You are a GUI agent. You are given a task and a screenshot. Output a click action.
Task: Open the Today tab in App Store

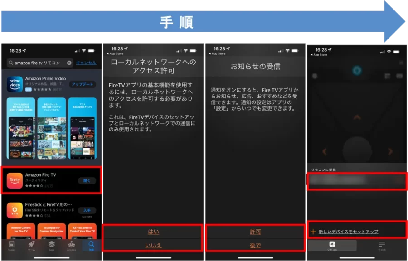click(x=11, y=246)
